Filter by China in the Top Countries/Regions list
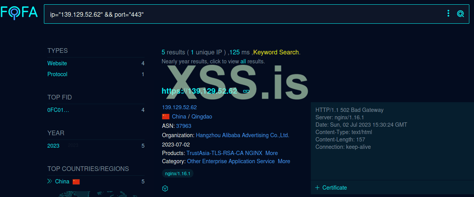This screenshot has width=474, height=197. [62, 181]
